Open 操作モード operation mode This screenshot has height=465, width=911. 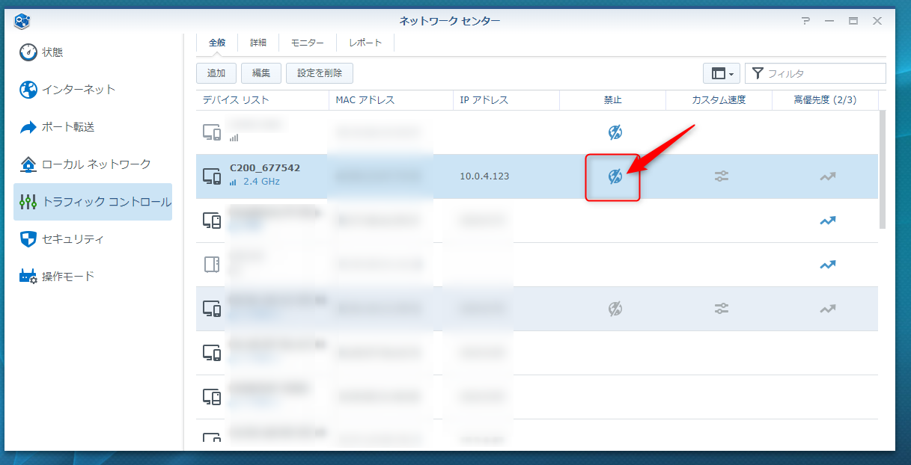[x=67, y=277]
